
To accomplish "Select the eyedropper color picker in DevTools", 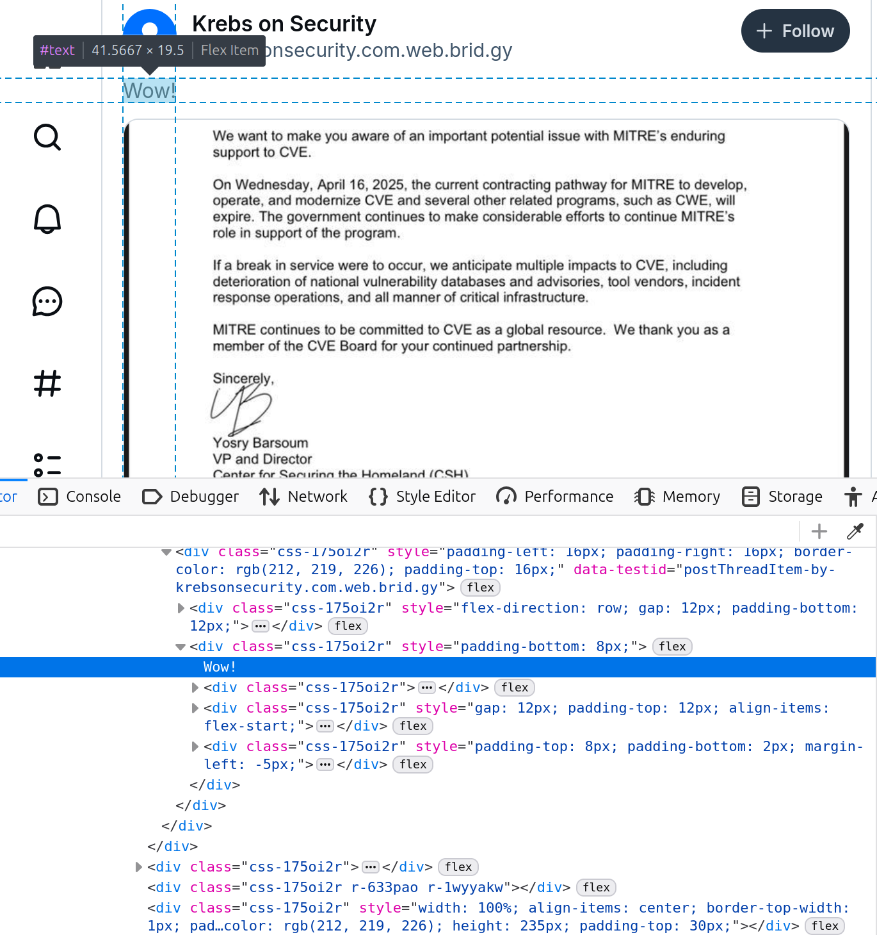I will 855,531.
